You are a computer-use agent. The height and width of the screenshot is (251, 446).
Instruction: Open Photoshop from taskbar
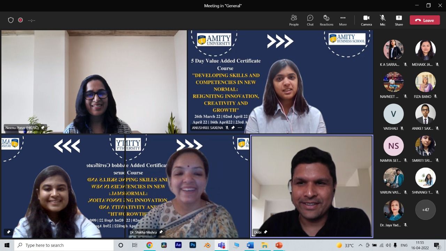click(x=193, y=245)
